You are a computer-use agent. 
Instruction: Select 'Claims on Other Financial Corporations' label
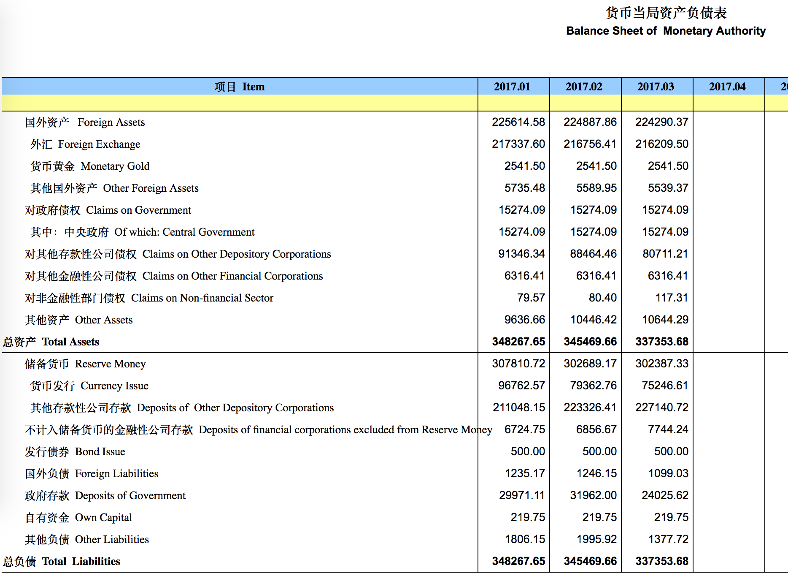(174, 276)
